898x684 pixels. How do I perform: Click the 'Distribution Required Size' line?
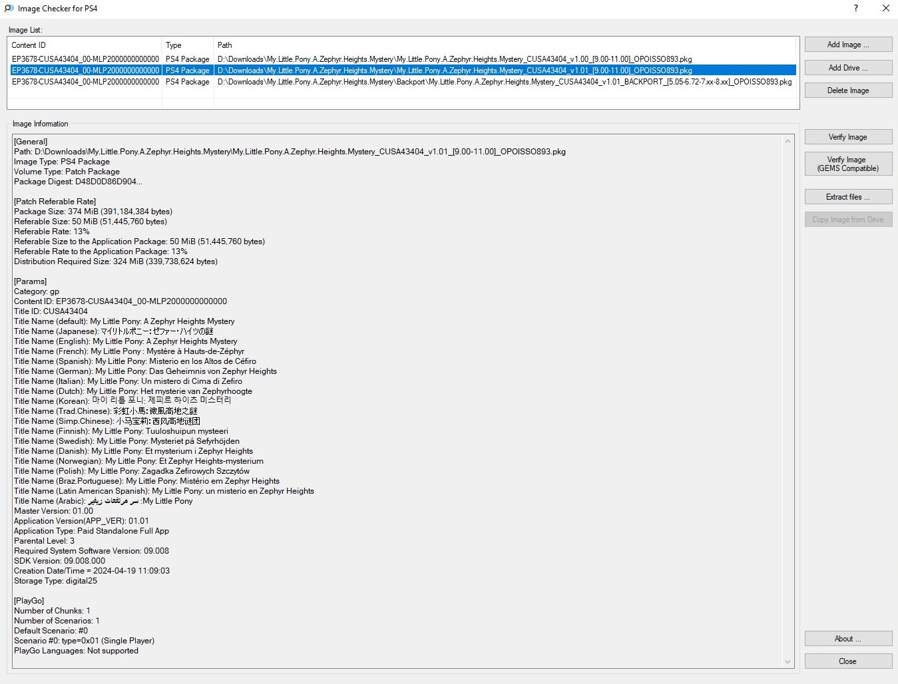click(x=116, y=261)
